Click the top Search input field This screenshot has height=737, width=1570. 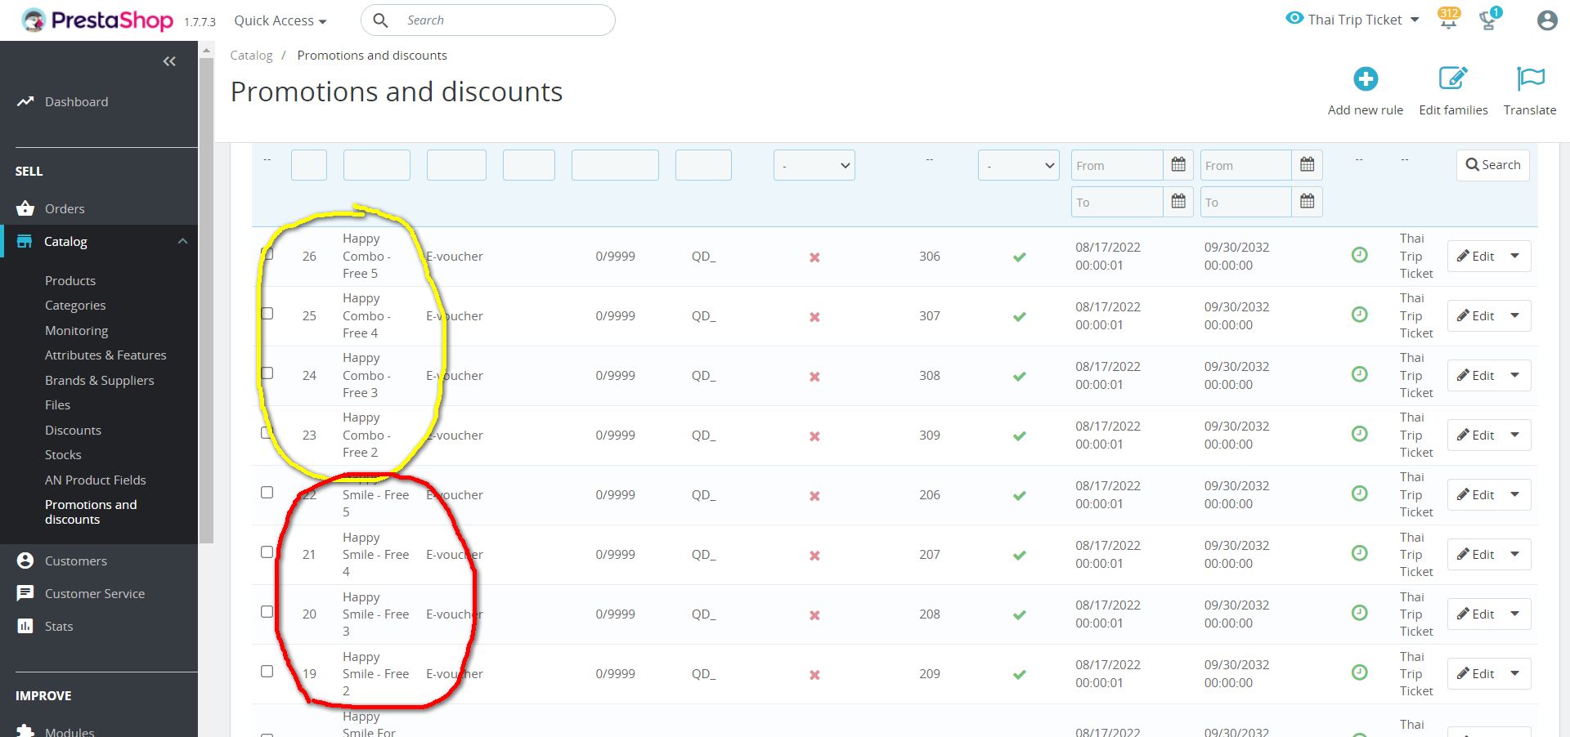(488, 20)
